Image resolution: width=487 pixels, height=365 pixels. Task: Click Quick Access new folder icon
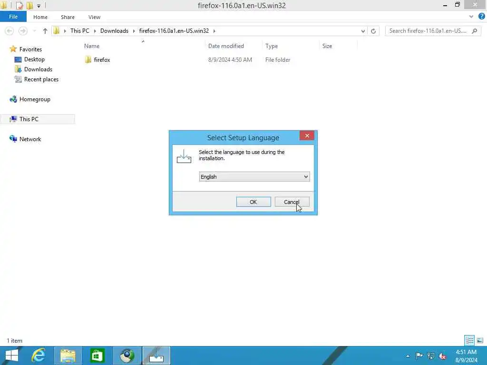(29, 5)
